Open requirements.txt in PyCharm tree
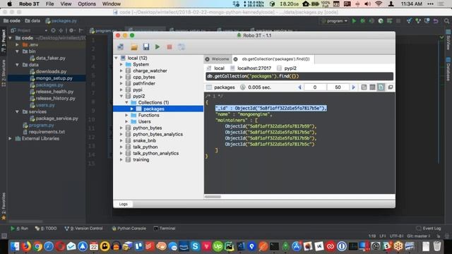This screenshot has height=254, width=452. (x=47, y=132)
